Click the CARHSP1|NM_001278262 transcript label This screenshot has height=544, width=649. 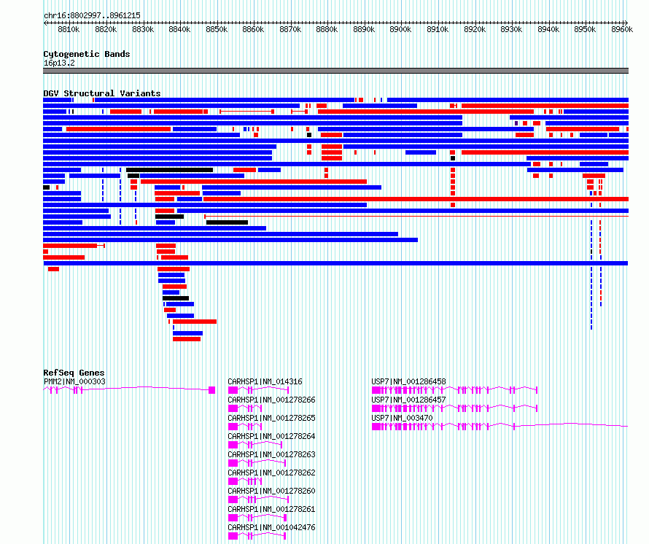(271, 473)
